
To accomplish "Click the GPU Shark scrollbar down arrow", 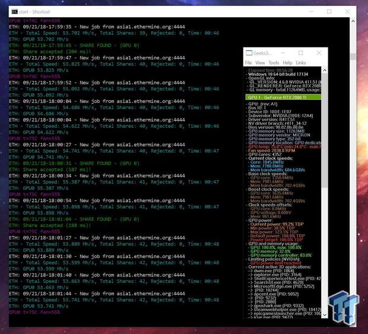I will (x=324, y=316).
